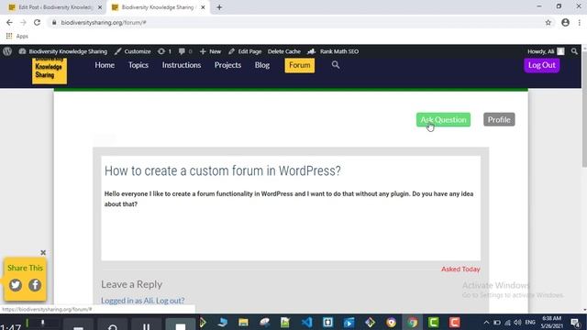Click the updates counter in admin bar

click(x=164, y=51)
